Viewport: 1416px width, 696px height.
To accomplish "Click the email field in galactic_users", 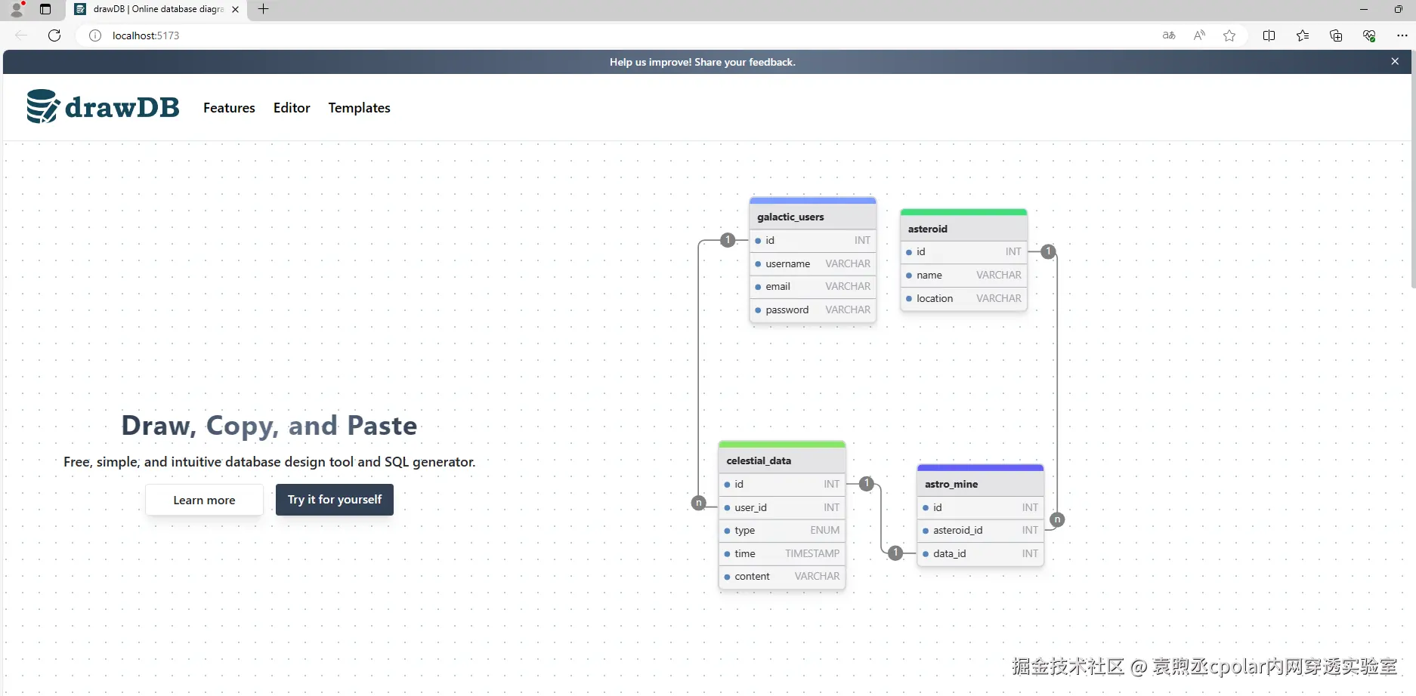I will (x=812, y=287).
